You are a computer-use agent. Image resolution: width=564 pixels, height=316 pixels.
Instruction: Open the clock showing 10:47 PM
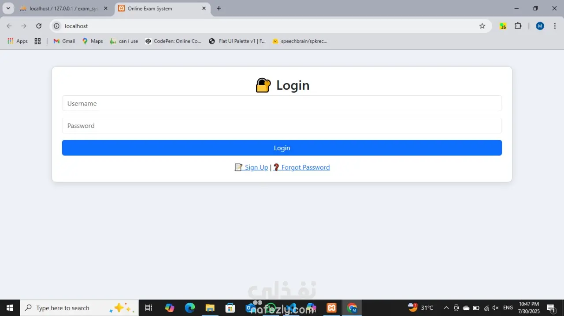click(529, 308)
